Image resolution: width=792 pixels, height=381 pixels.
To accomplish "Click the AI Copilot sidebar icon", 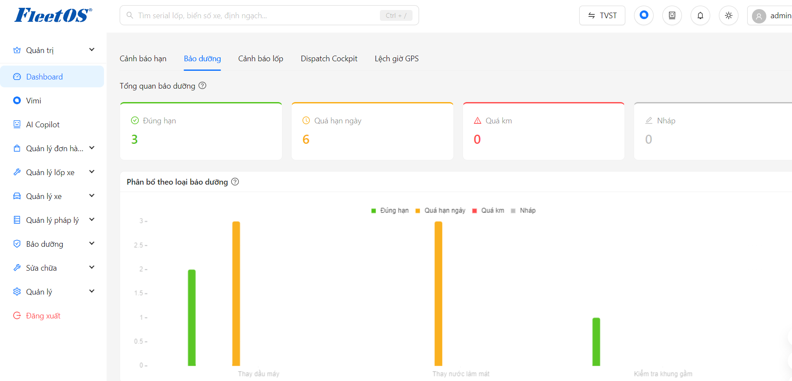I will click(17, 124).
